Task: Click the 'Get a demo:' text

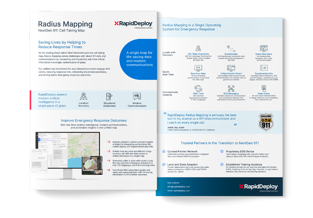Action: [173, 183]
